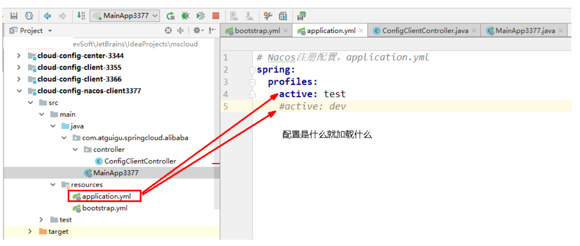
Task: Select cloud-config-nacos-client3377 module
Action: click(x=89, y=91)
